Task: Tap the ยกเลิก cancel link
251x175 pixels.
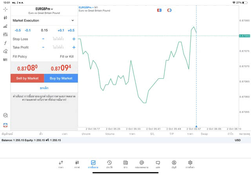Action: (44, 88)
